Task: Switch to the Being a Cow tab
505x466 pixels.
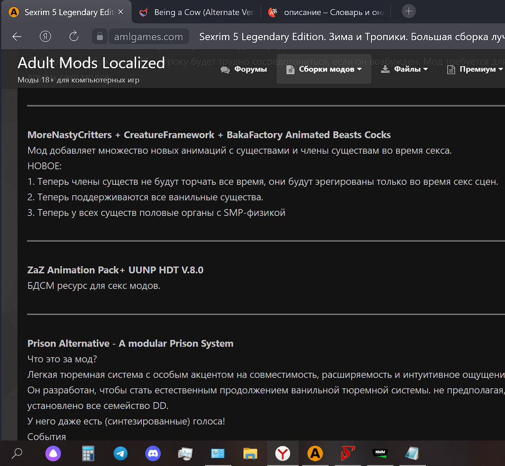Action: point(197,12)
